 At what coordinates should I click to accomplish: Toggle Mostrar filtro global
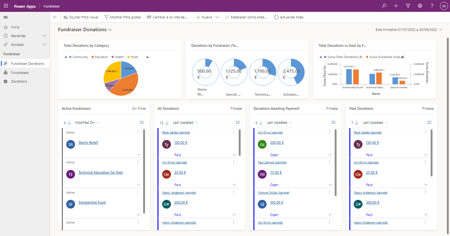coord(122,17)
